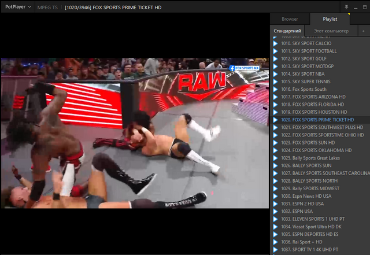Add a new playlist with plus button

[364, 31]
